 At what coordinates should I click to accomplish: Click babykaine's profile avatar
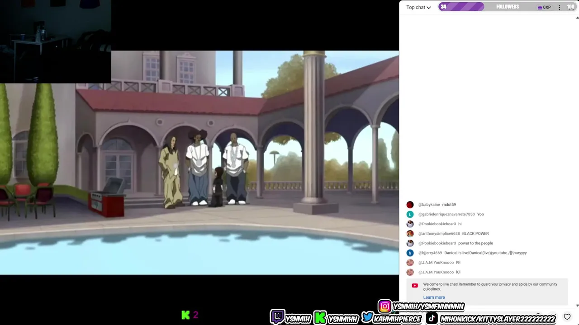(x=410, y=204)
